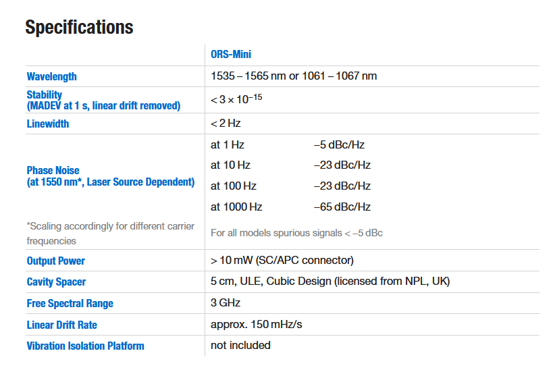Click the Linewidth row label

tap(48, 124)
